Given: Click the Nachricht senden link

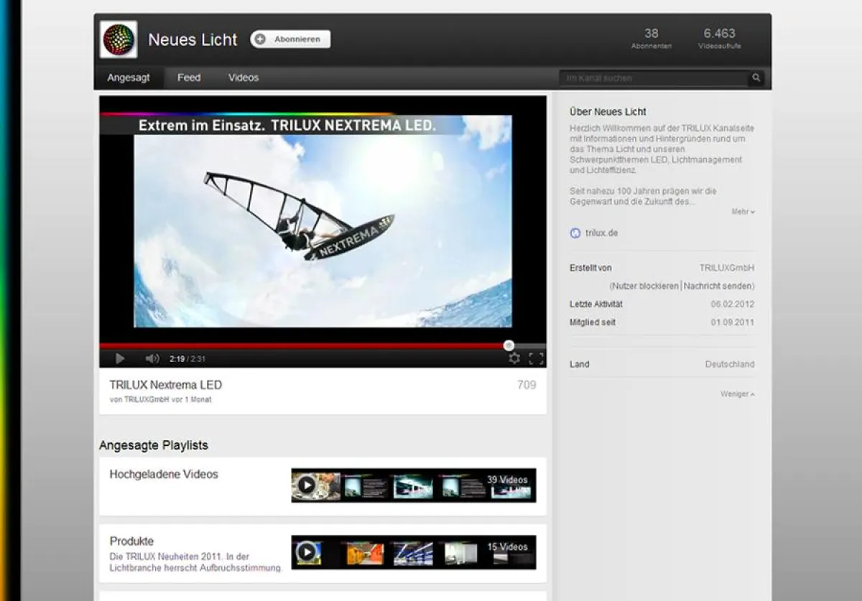Looking at the screenshot, I should click(718, 286).
